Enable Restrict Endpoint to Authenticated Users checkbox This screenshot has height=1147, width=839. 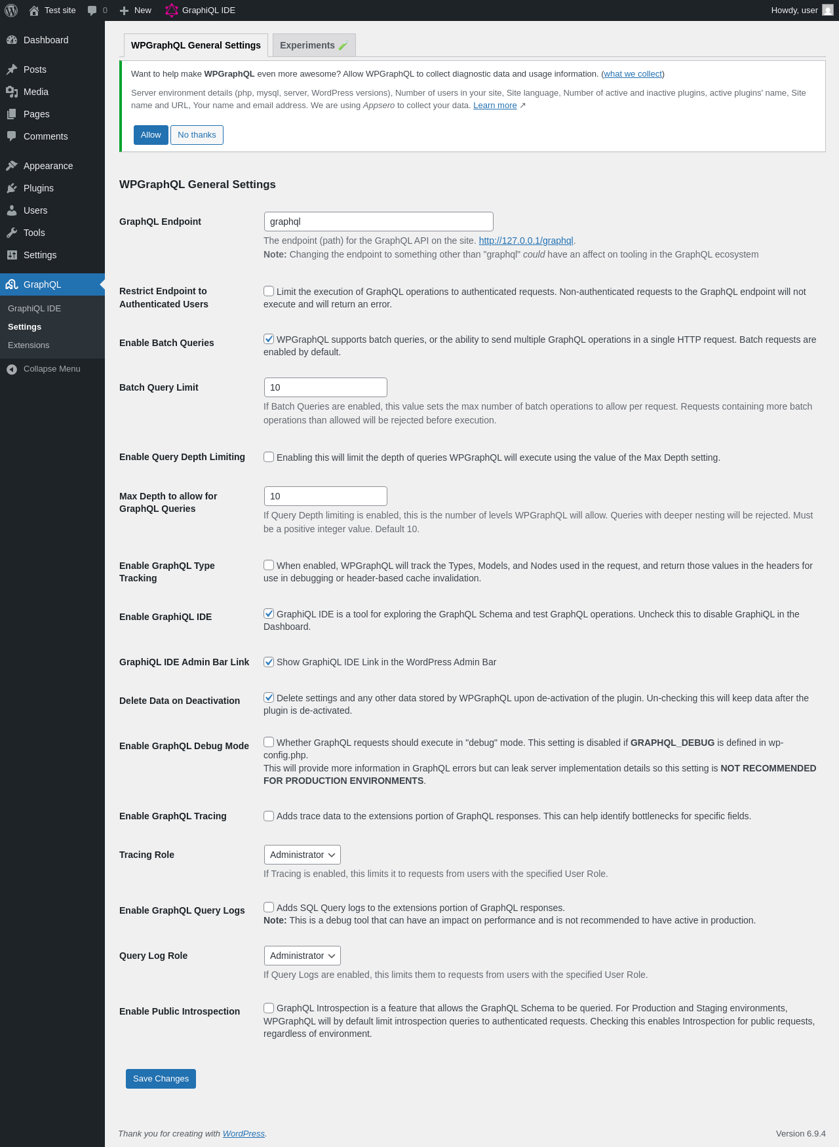[x=269, y=291]
